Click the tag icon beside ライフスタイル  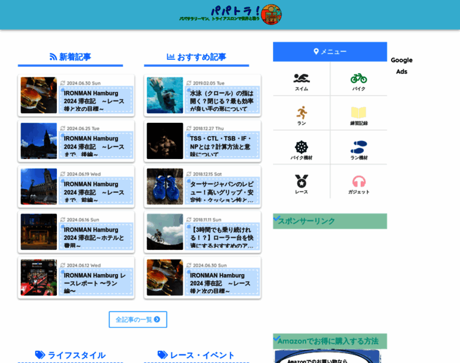click(x=40, y=355)
